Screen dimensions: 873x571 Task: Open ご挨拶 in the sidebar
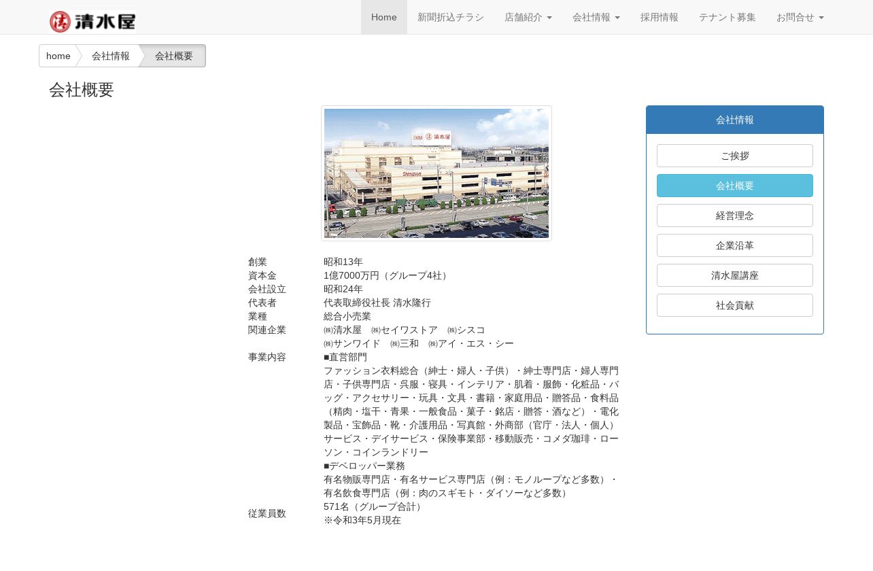pos(735,156)
